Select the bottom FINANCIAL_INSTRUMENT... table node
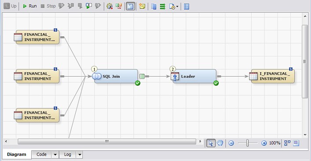Image resolution: width=311 pixels, height=161 pixels. click(x=37, y=115)
